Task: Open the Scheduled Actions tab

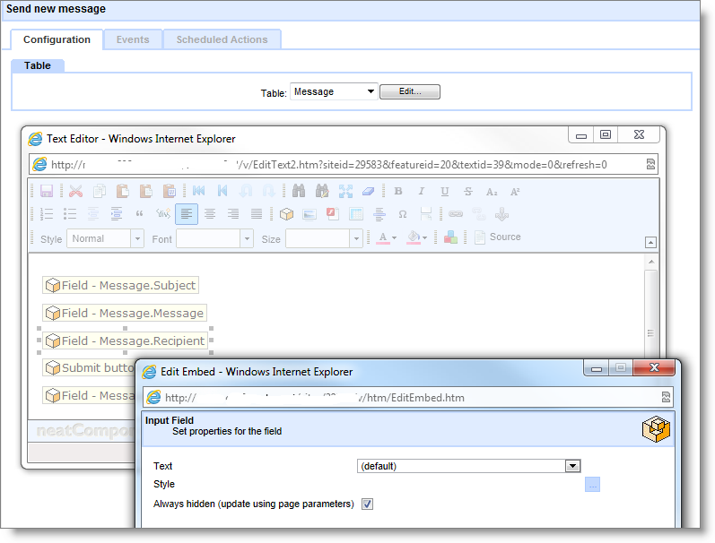Action: point(222,39)
